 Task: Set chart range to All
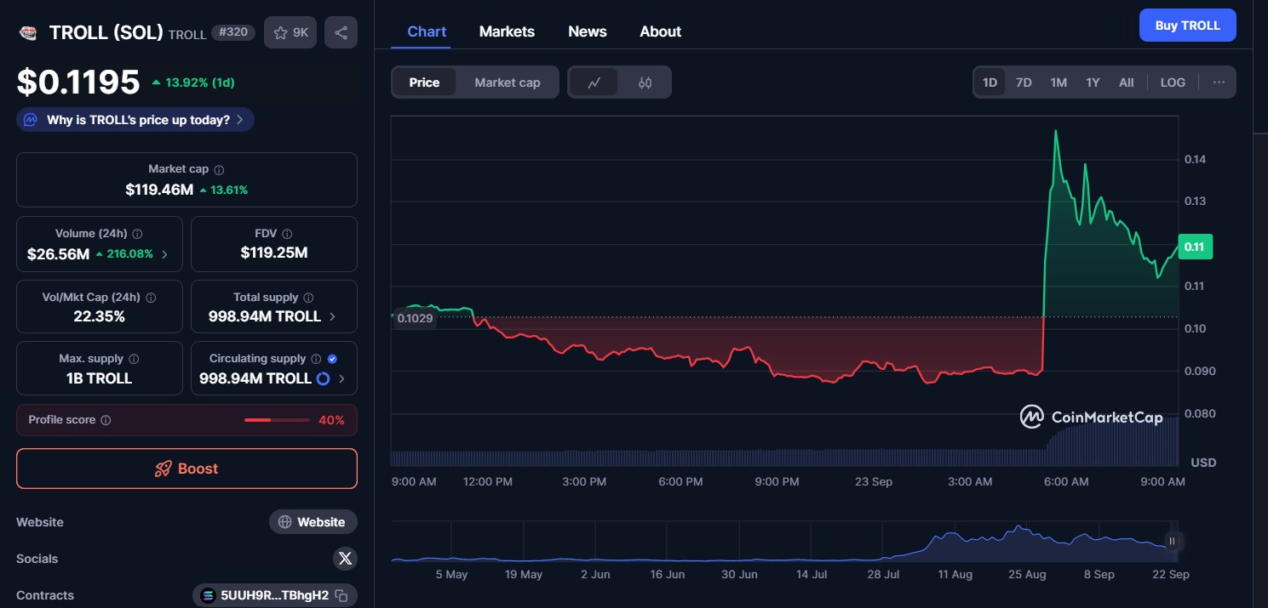(1126, 82)
